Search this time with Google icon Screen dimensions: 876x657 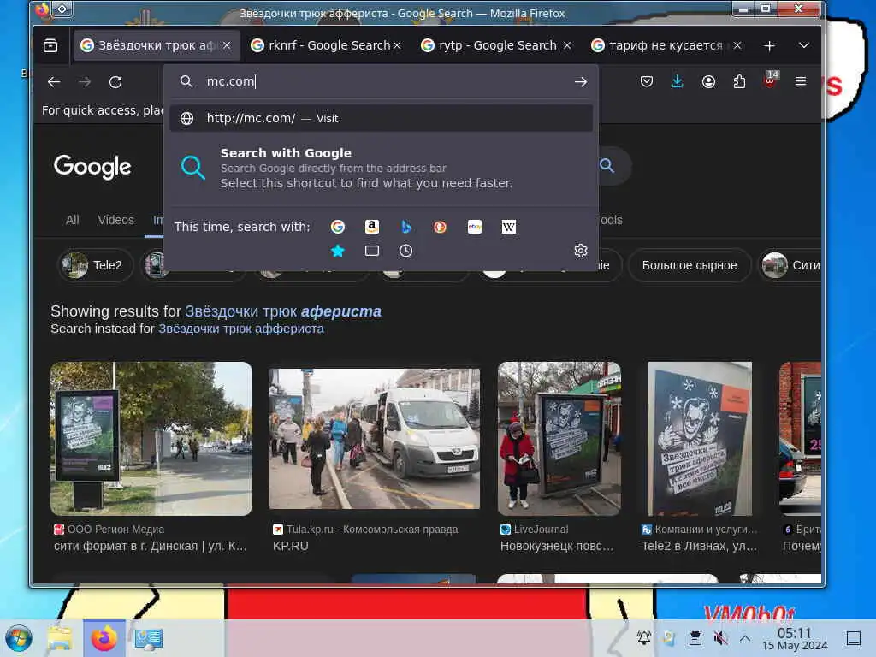click(x=337, y=227)
